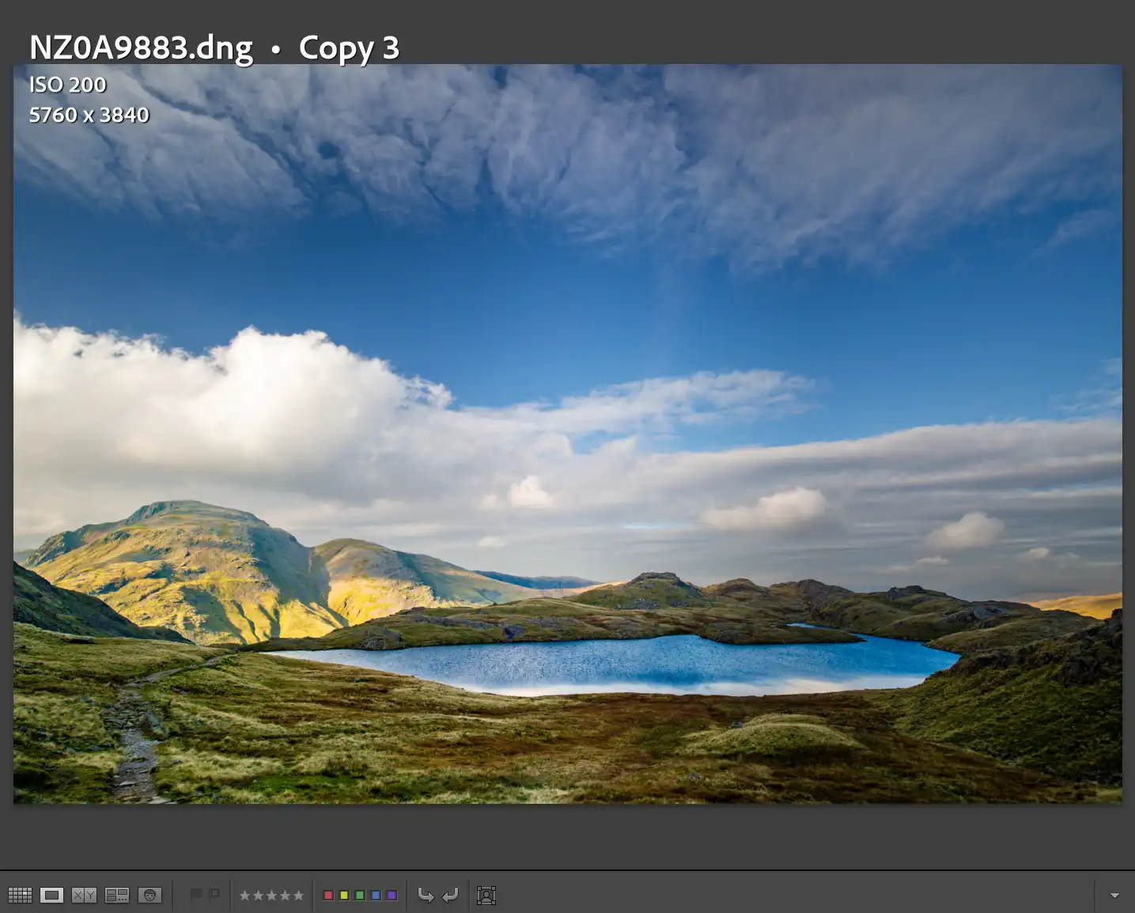Open toolbar content dropdown arrow
Screen dimensions: 1135x913
1114,896
